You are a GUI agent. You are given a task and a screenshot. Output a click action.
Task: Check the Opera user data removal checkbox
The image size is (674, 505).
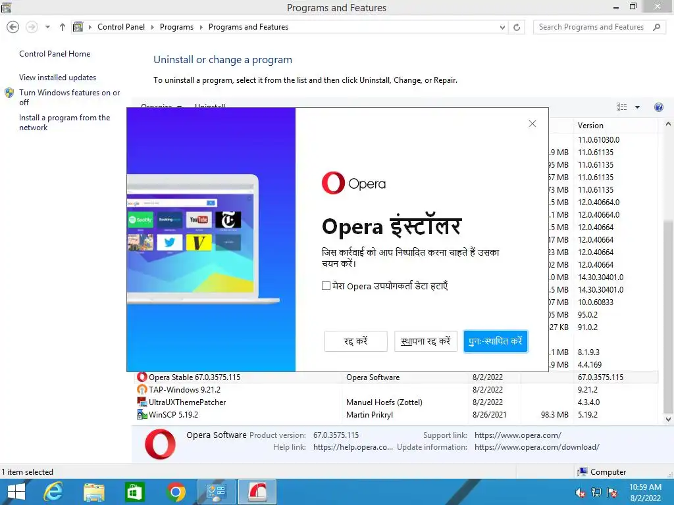[326, 286]
